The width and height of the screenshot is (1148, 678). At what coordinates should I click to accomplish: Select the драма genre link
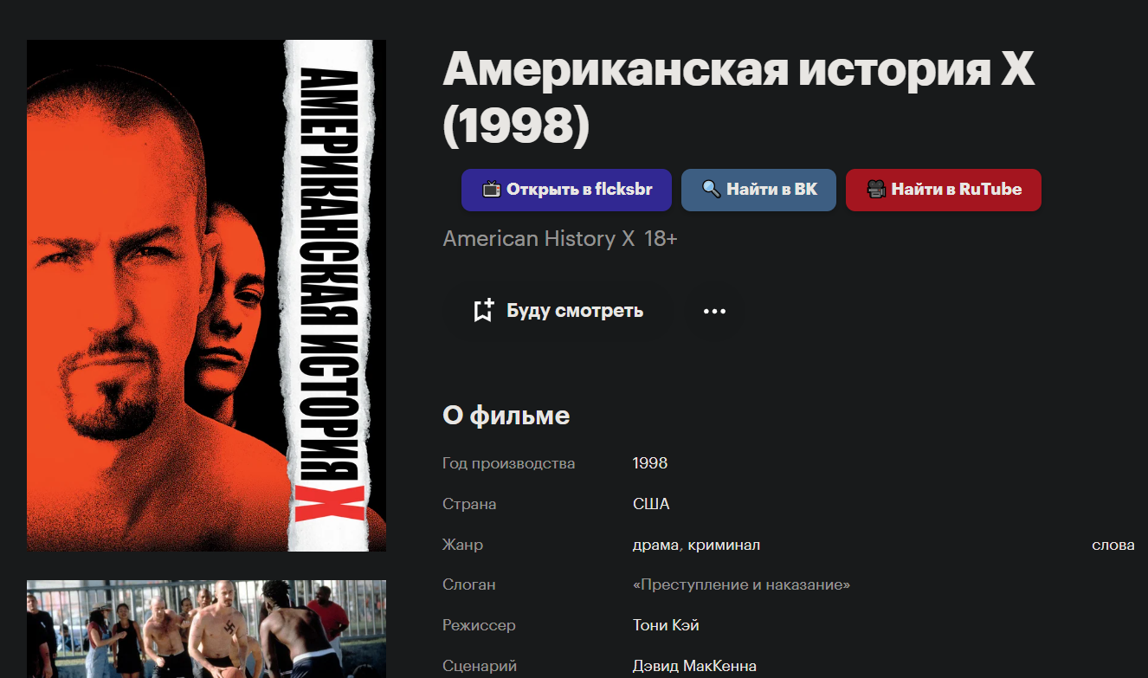click(655, 545)
